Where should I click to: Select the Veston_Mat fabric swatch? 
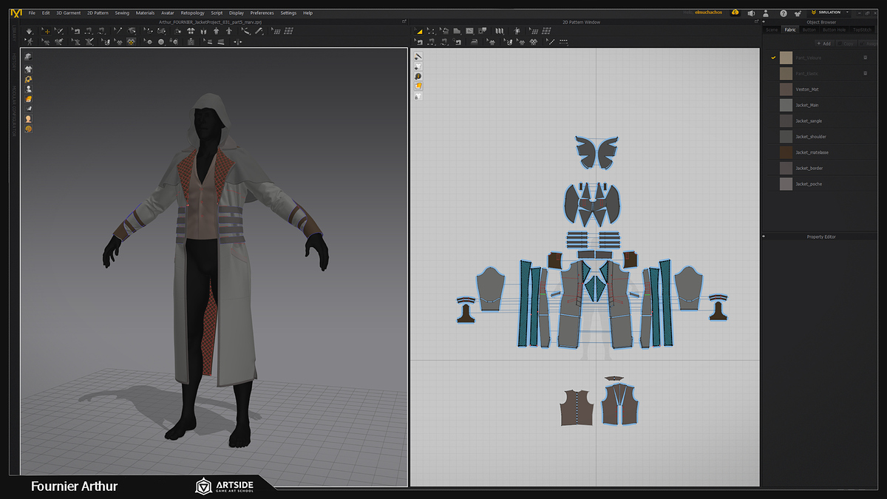pos(786,89)
